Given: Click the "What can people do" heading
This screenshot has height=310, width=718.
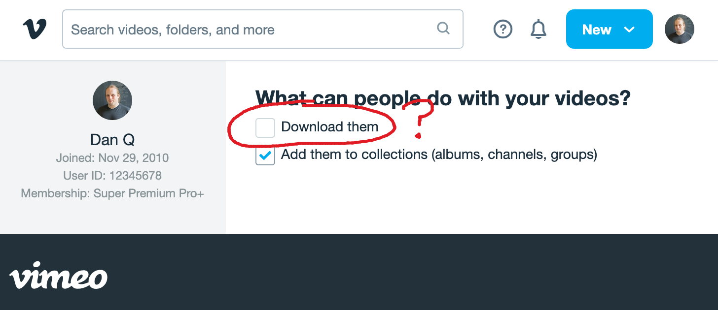Looking at the screenshot, I should 443,98.
